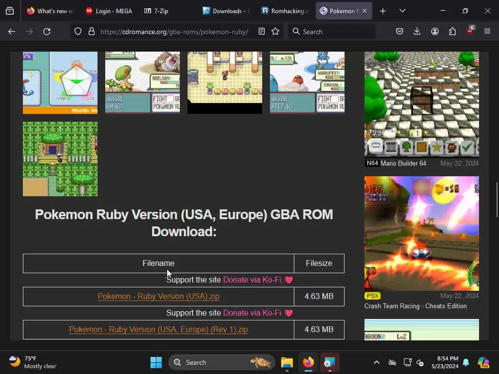The image size is (499, 374).
Task: Open the Downloads panel
Action: tap(417, 32)
